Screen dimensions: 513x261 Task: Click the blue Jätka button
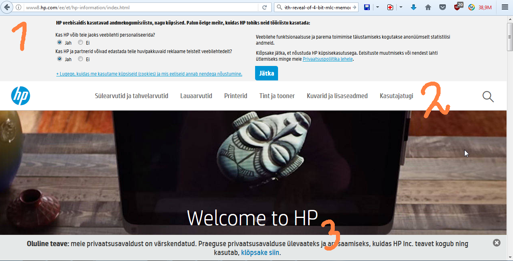266,73
